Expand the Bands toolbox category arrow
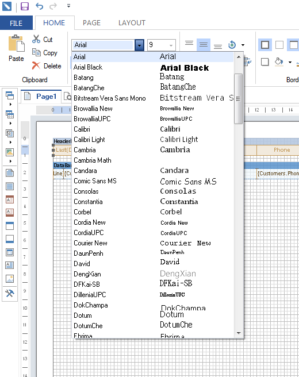 [x=10, y=105]
